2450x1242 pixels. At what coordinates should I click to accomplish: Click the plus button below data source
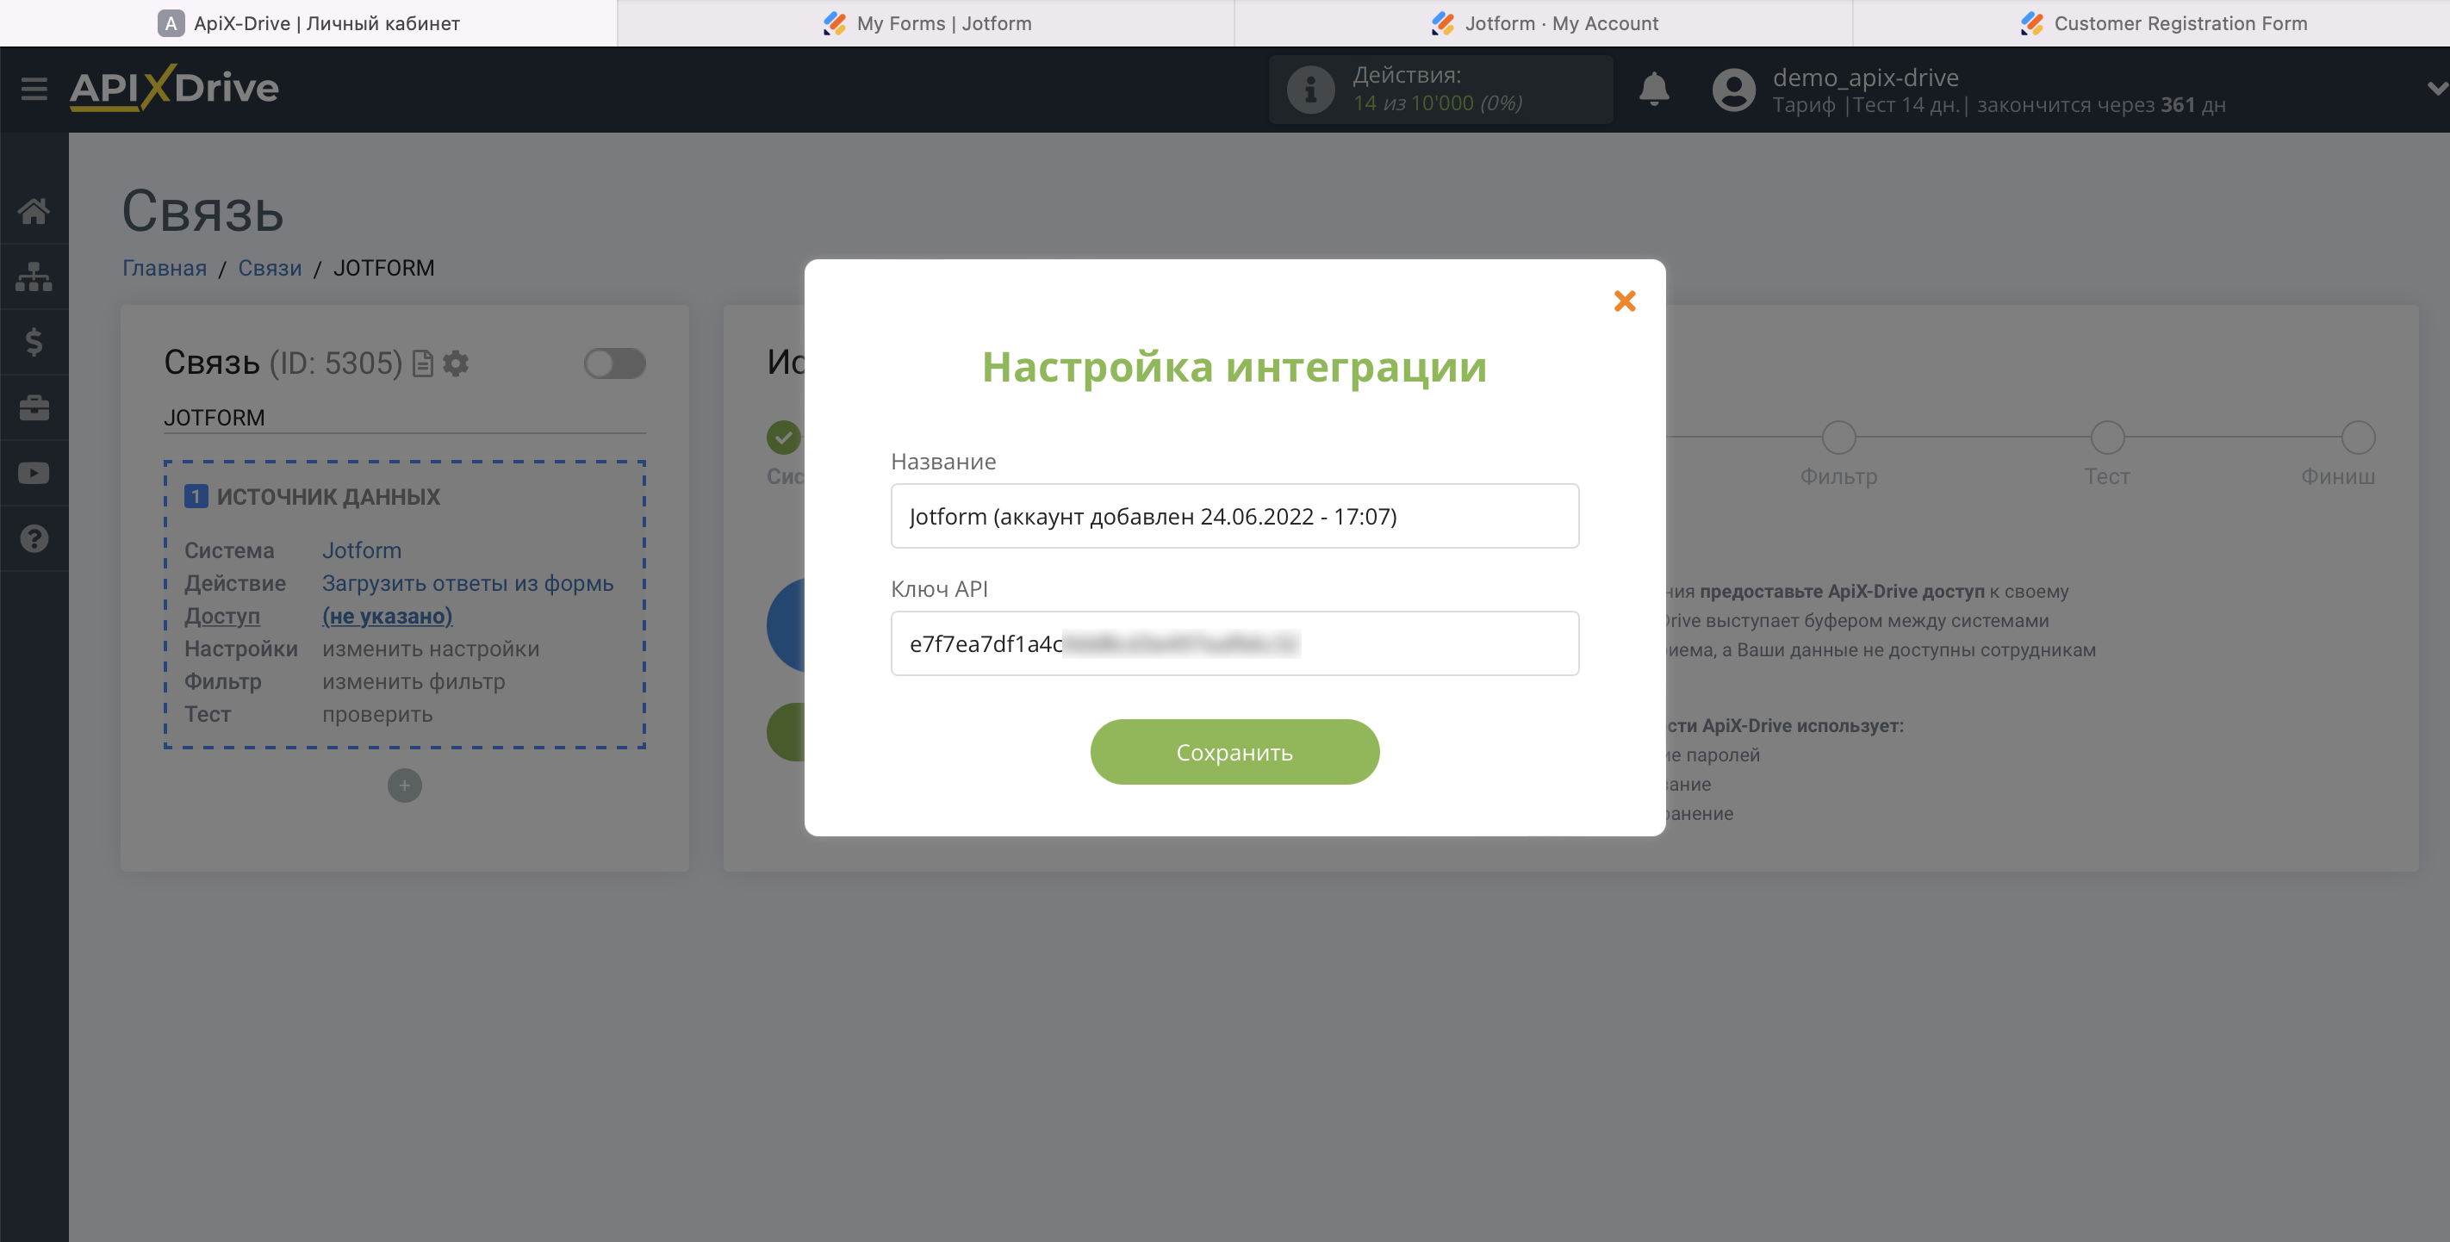coord(404,786)
